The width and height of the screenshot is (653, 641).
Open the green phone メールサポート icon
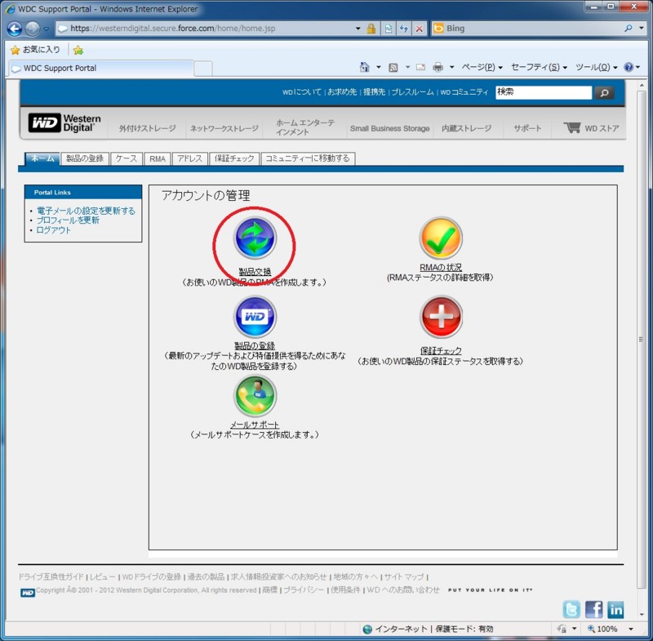pos(255,395)
